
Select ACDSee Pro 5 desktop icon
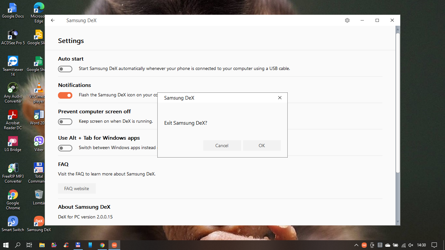pos(13,37)
